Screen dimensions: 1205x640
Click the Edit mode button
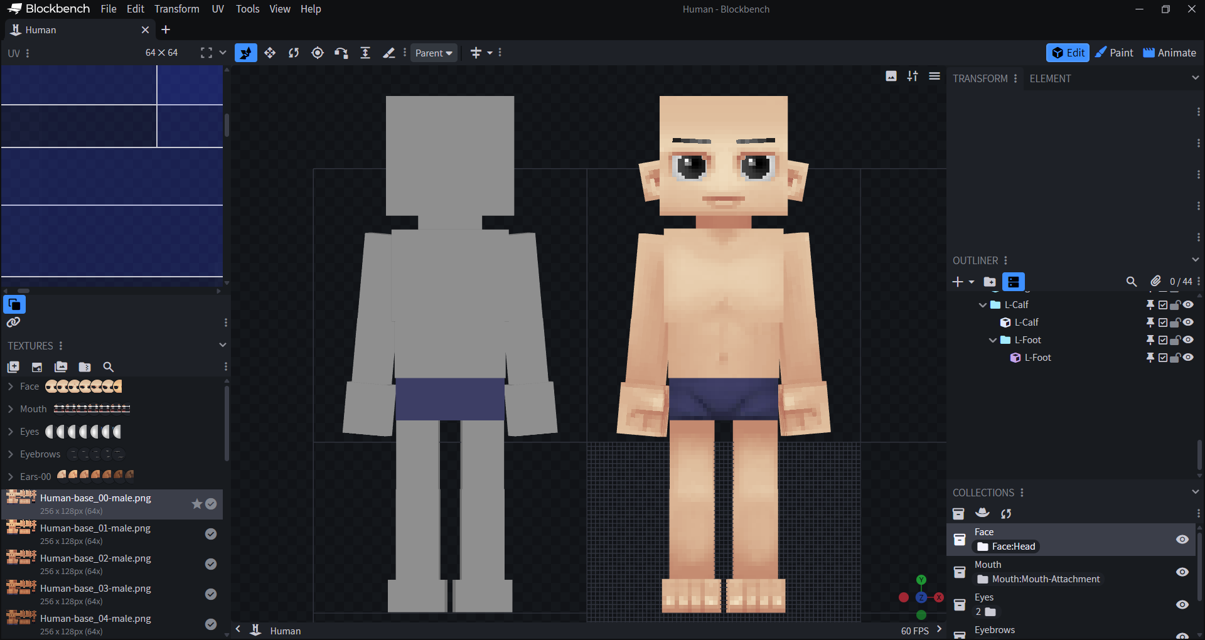[x=1068, y=53]
